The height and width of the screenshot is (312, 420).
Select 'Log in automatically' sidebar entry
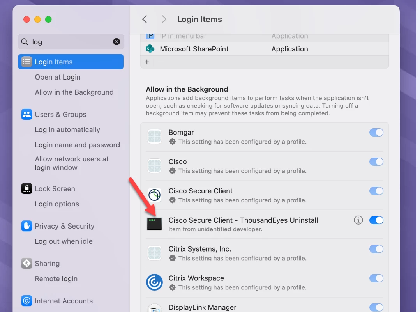coord(67,130)
